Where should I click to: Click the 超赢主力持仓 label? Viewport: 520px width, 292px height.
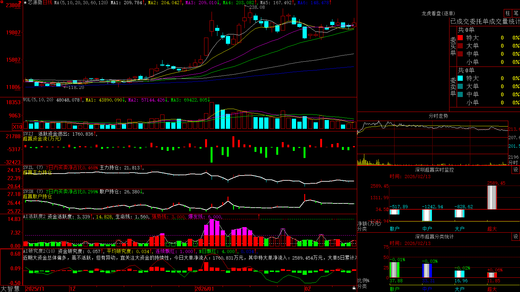(37, 172)
